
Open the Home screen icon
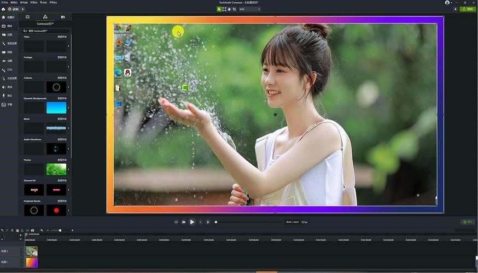(x=3, y=9)
